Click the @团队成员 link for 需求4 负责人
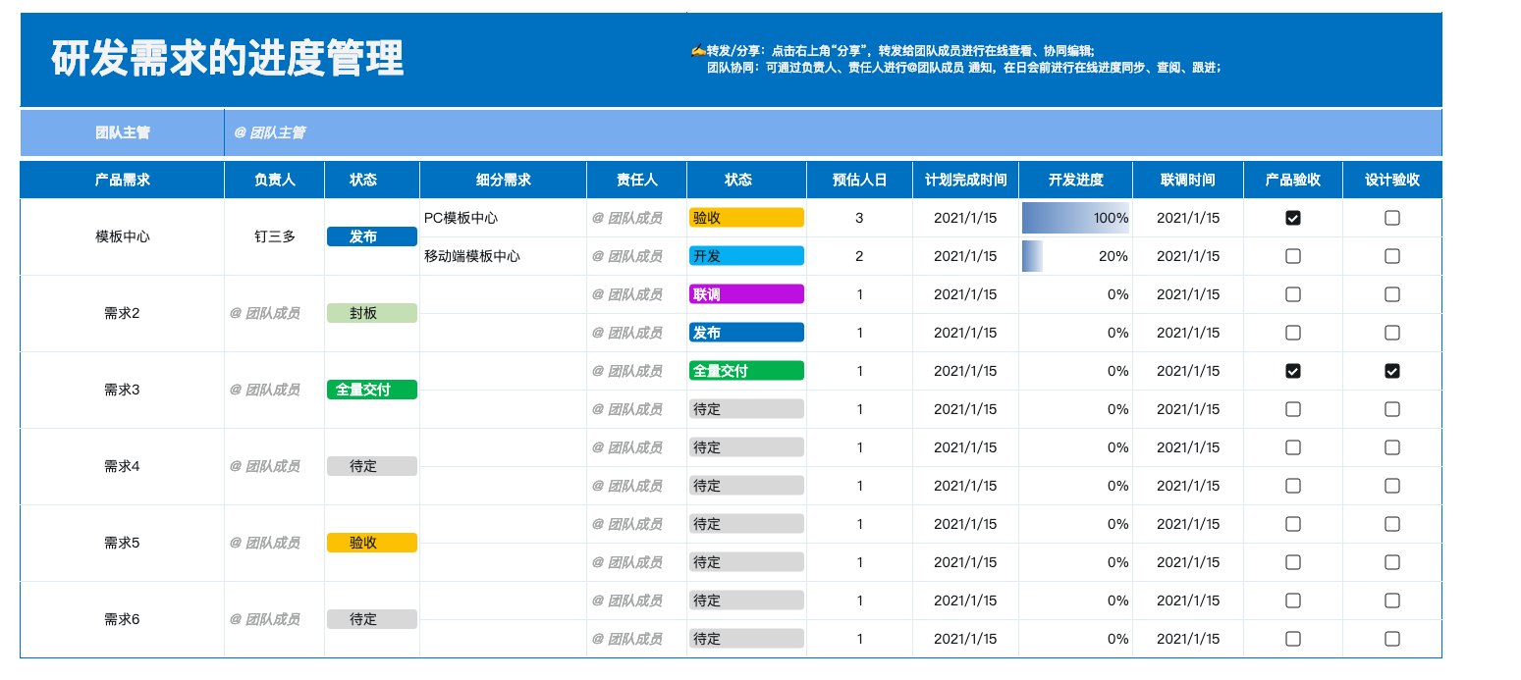 273,466
